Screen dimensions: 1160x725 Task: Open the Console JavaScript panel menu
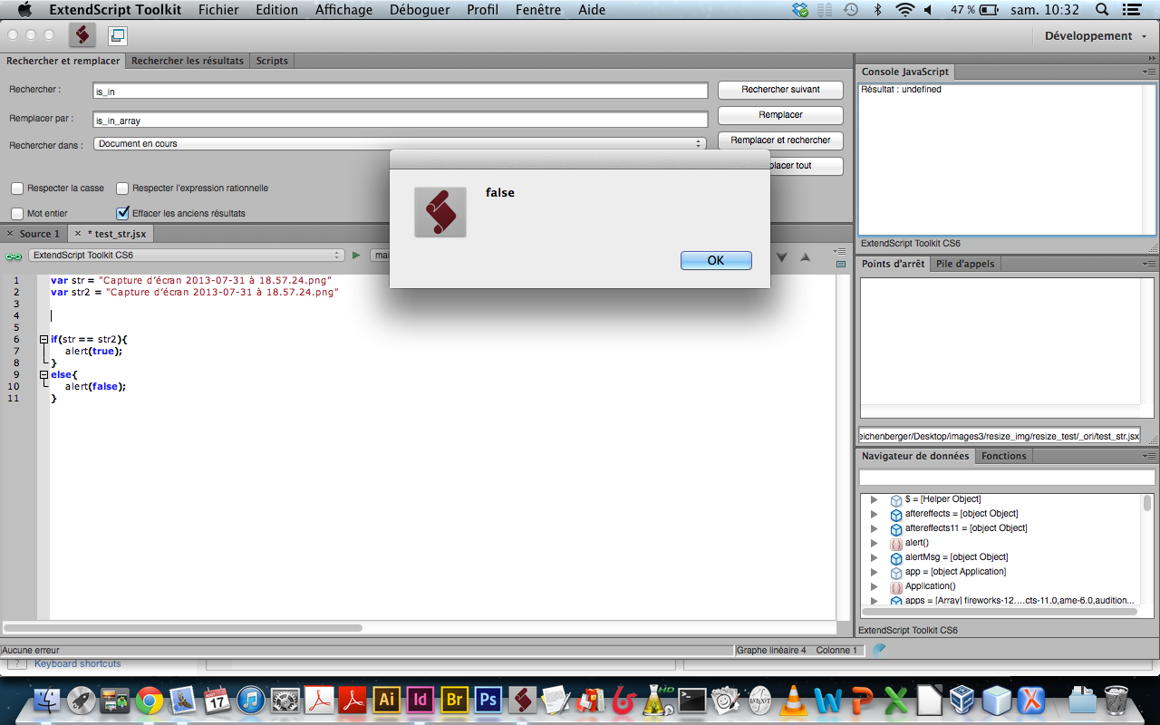pyautogui.click(x=1149, y=72)
